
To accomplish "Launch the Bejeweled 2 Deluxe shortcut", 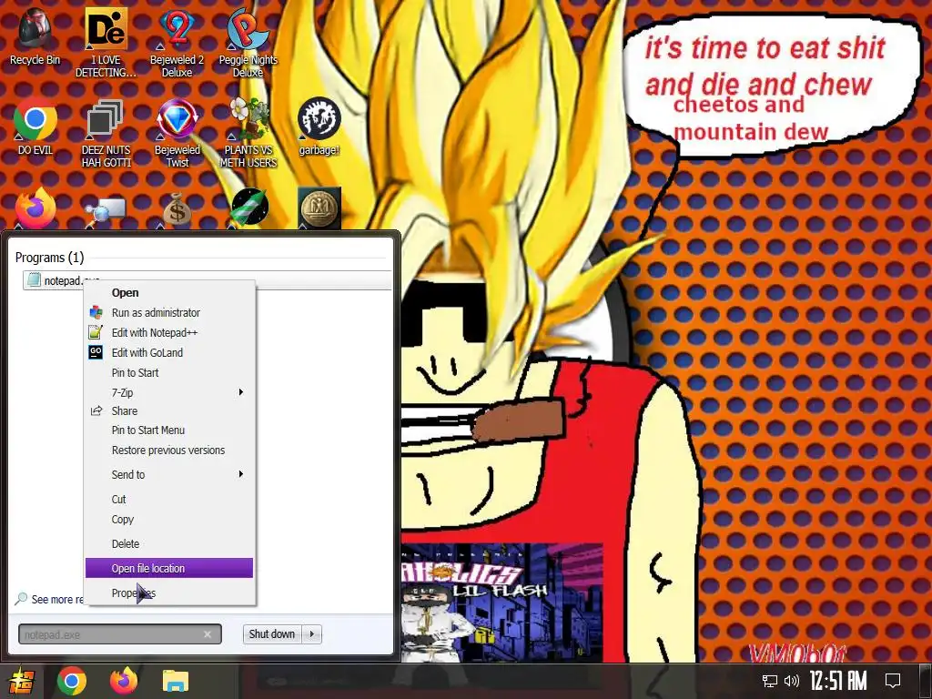I will [177, 43].
